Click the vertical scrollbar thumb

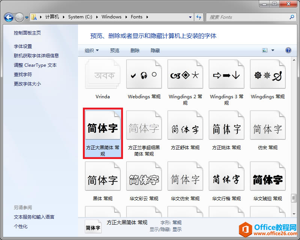(294, 198)
